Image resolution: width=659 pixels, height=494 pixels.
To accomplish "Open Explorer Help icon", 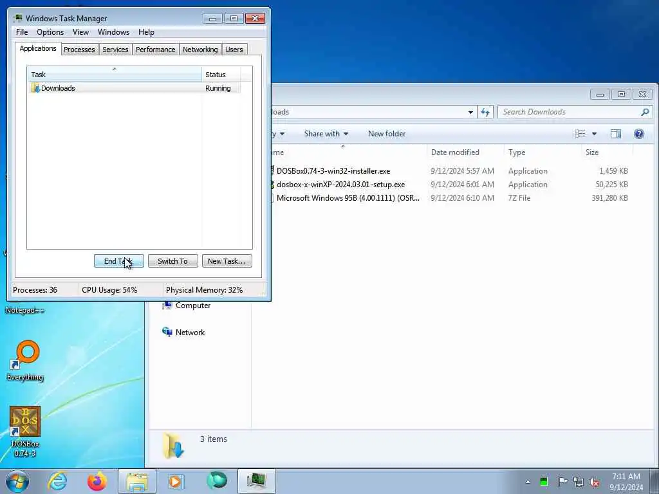I will pos(639,134).
